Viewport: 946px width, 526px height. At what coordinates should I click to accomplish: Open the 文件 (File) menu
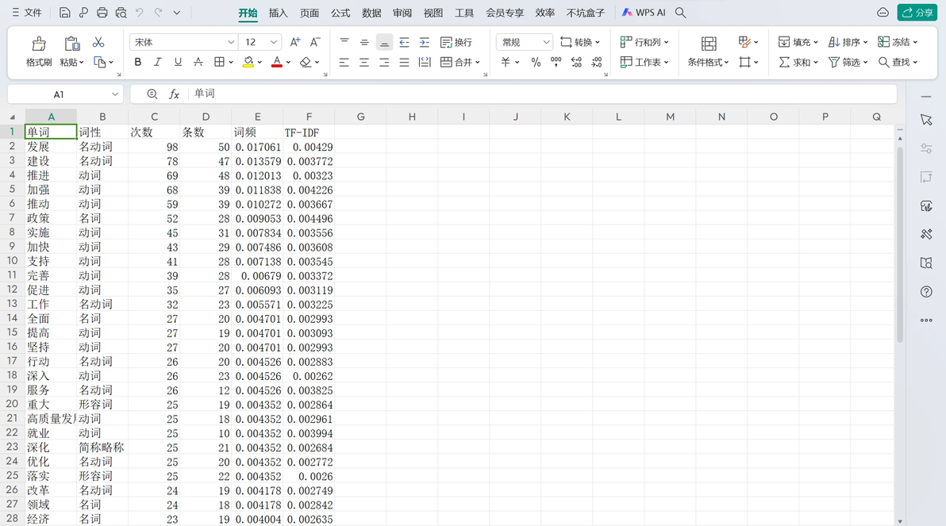pos(26,13)
